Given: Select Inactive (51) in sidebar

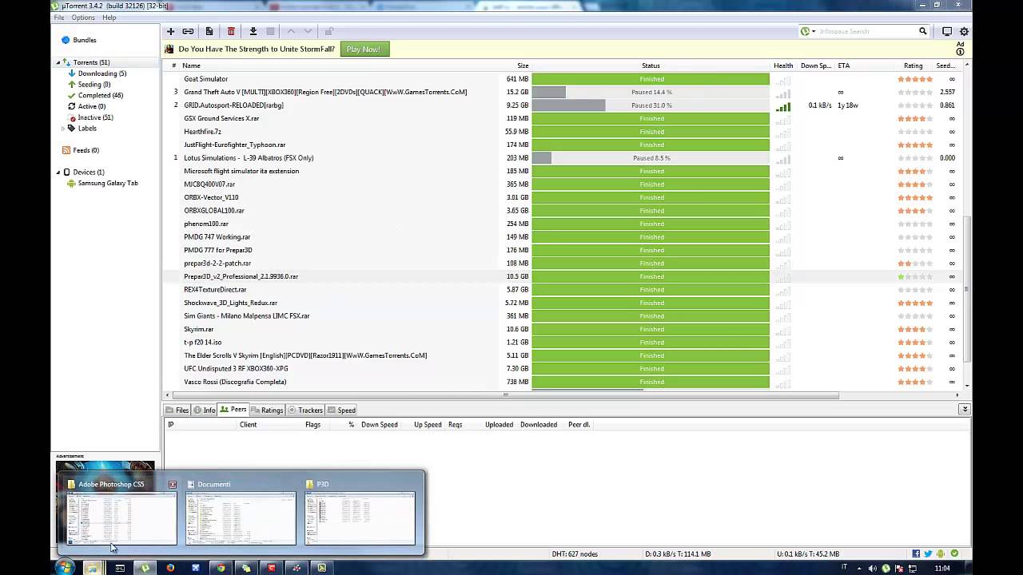Looking at the screenshot, I should 95,117.
